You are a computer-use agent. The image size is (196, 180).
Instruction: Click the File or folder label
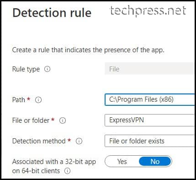[x=31, y=120]
